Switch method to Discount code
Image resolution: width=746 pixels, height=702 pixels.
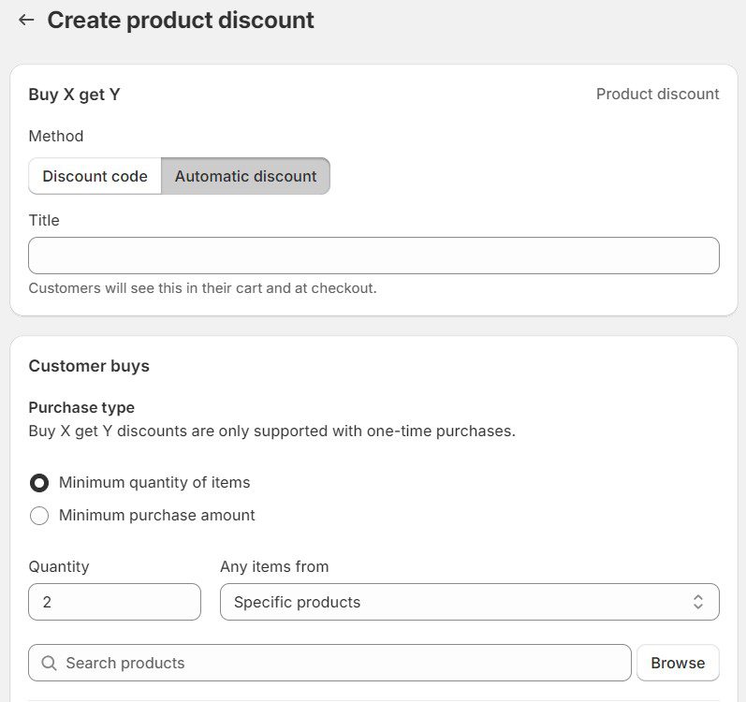tap(95, 176)
